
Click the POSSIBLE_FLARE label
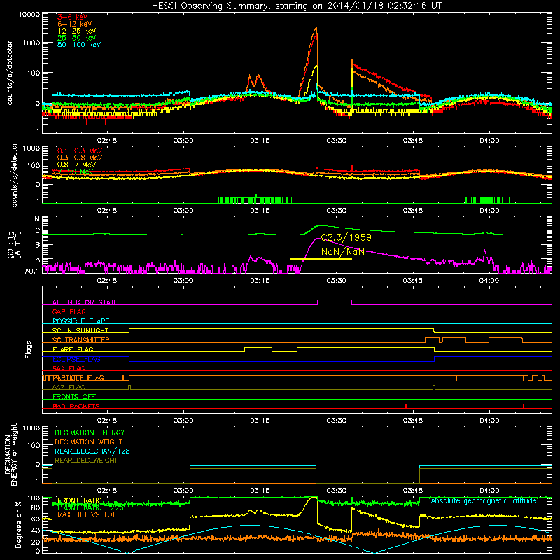[80, 321]
